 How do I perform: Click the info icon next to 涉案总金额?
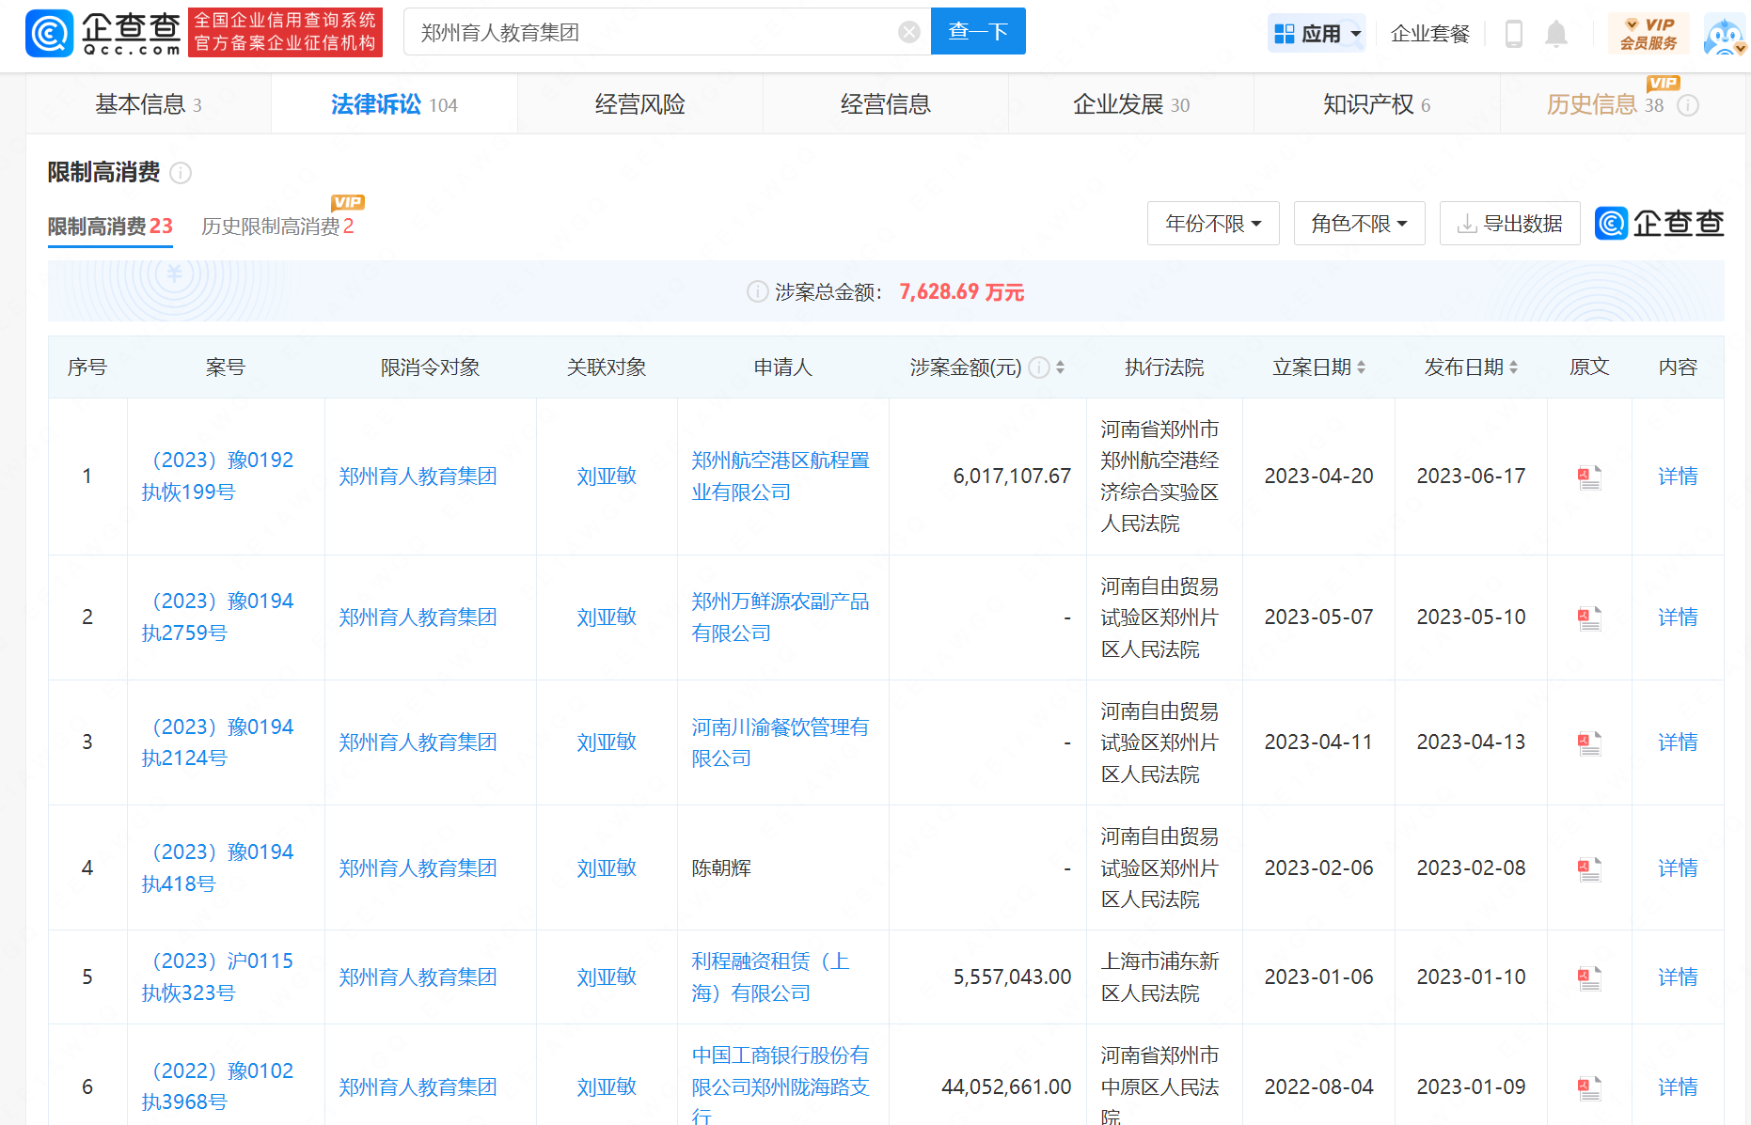coord(757,291)
